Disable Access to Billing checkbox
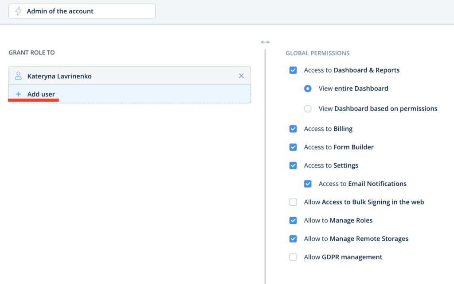The width and height of the screenshot is (454, 284). 293,129
